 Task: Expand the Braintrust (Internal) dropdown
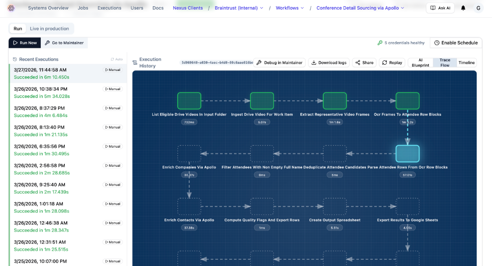click(239, 8)
